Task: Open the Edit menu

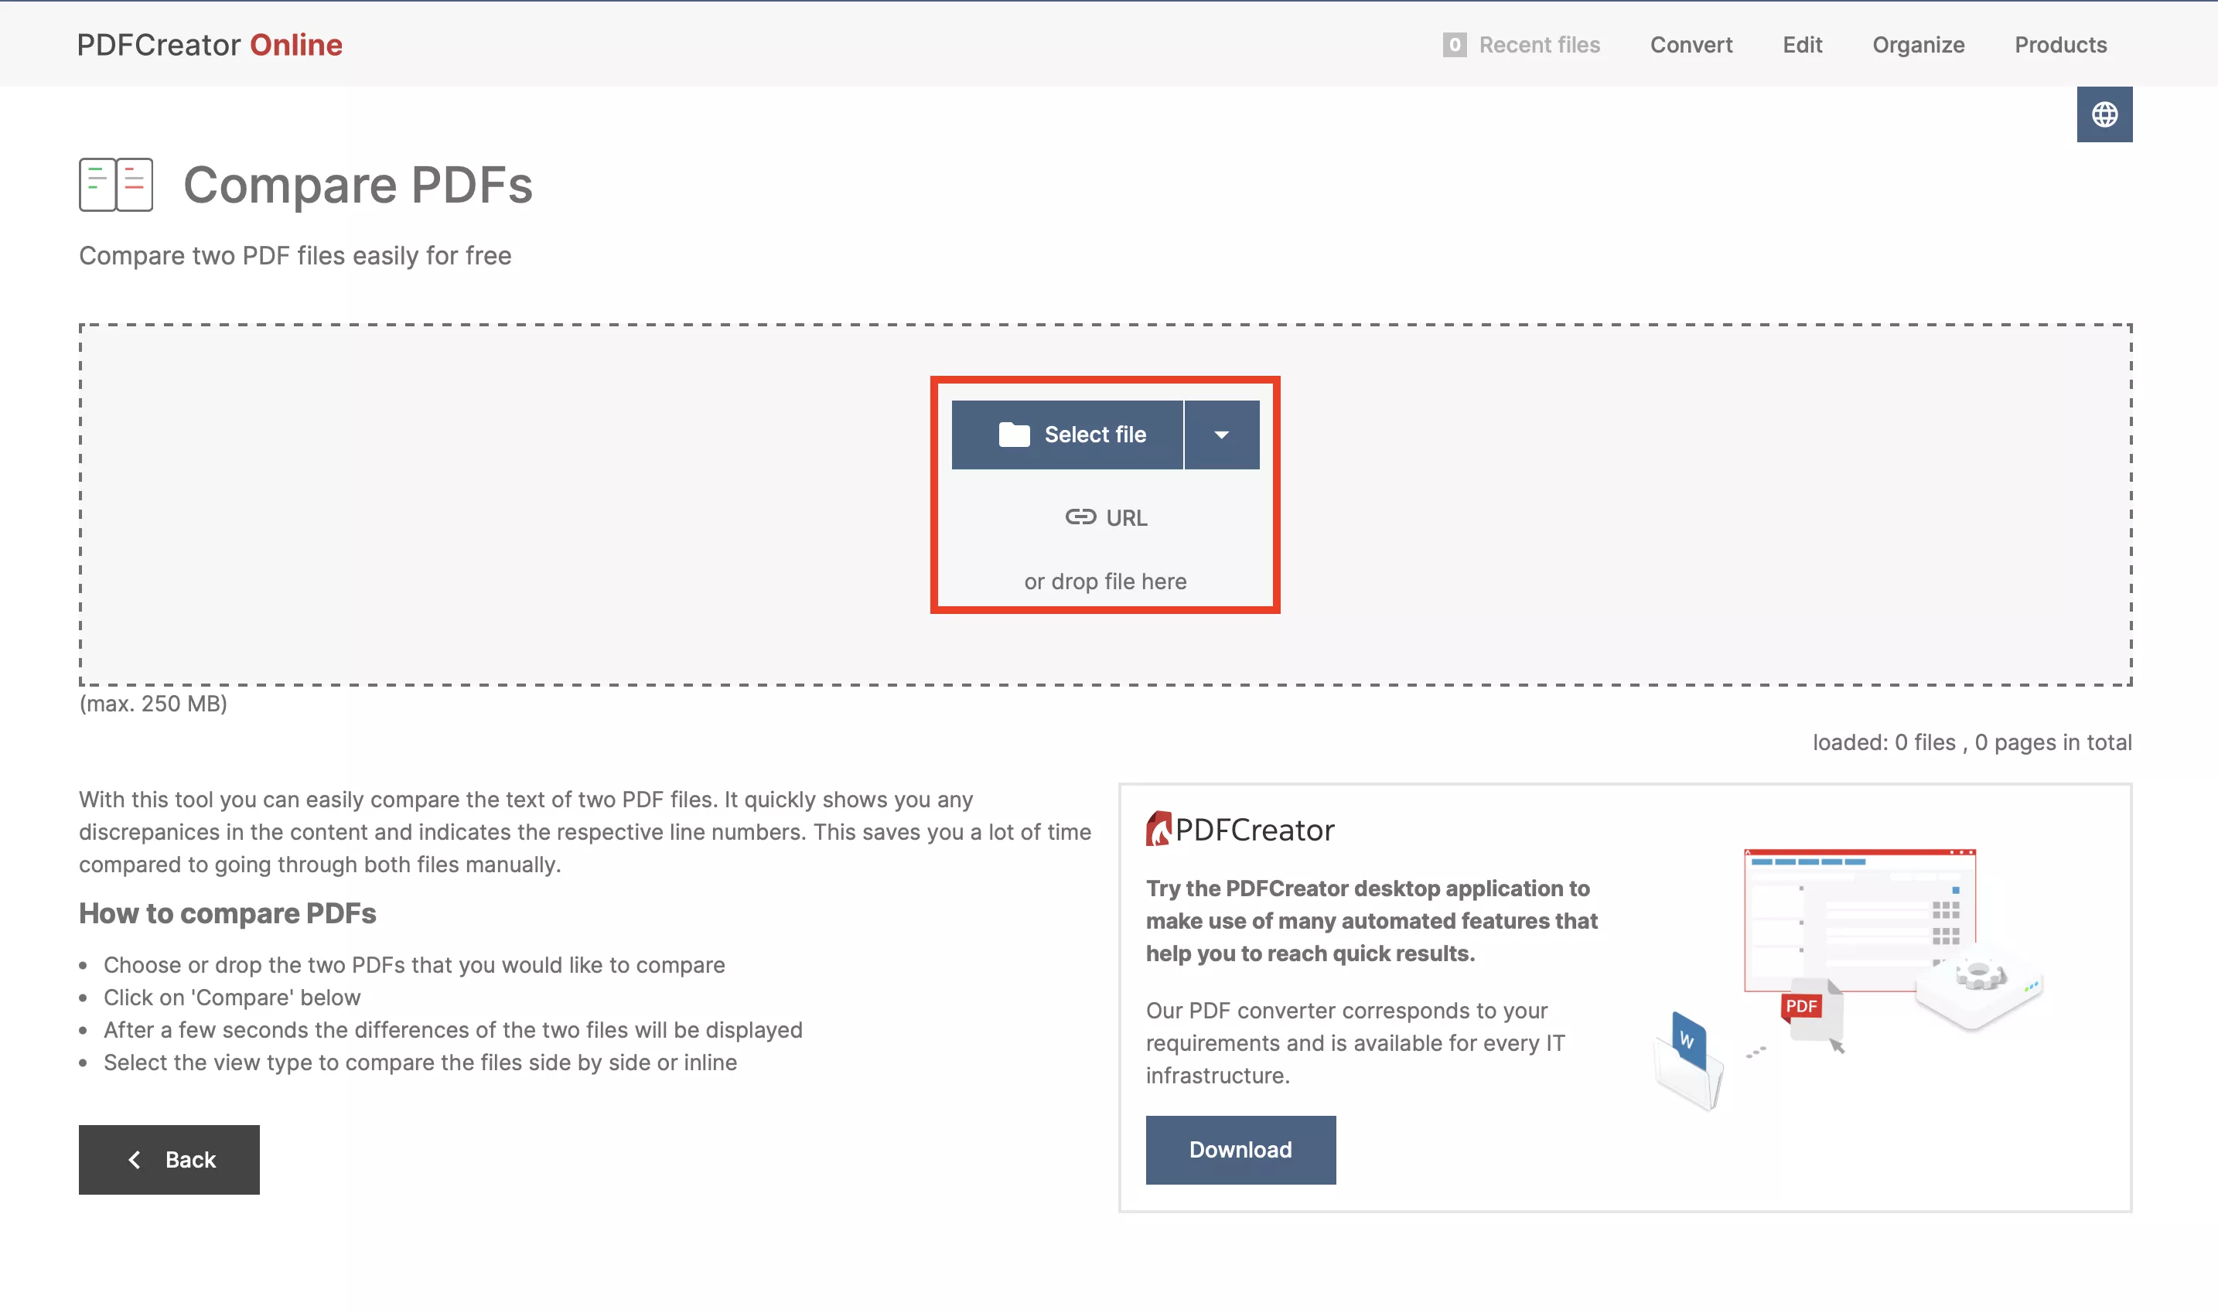Action: [1801, 45]
